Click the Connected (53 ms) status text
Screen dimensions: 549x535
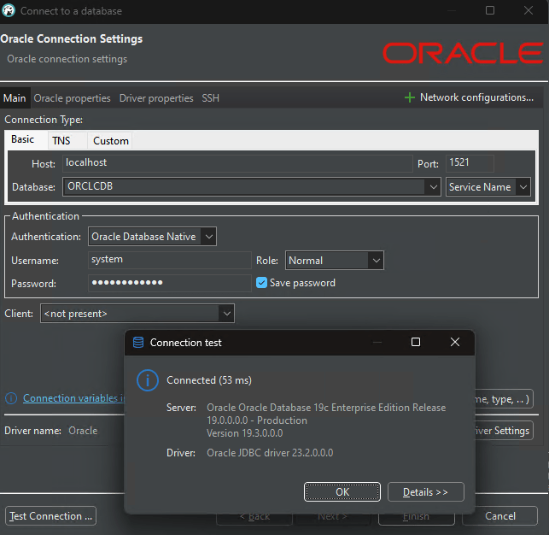(209, 380)
